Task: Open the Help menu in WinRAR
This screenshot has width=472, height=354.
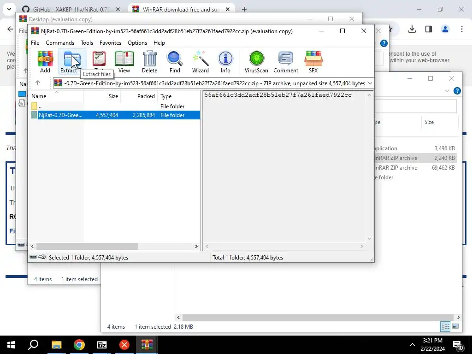Action: [x=159, y=43]
